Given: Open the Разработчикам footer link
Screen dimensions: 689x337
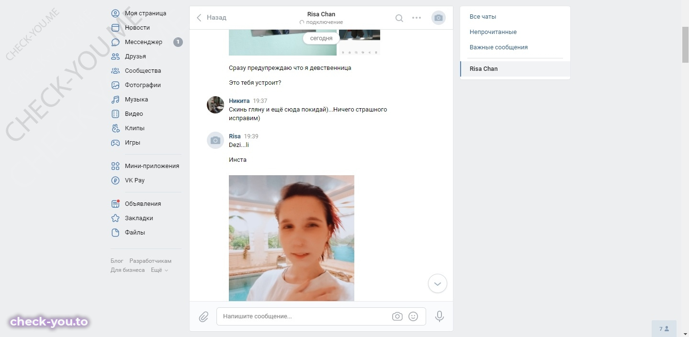Looking at the screenshot, I should click(150, 261).
